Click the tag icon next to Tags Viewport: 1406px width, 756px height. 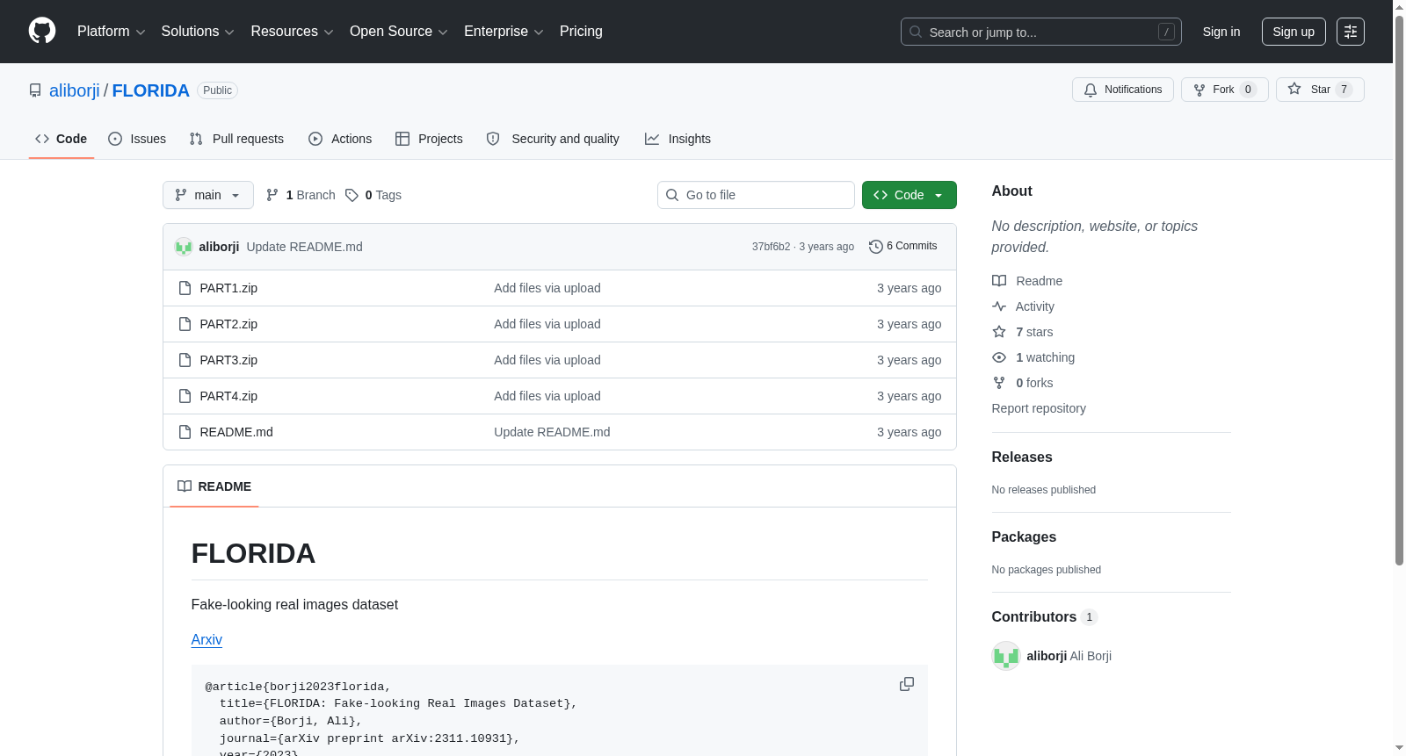351,195
